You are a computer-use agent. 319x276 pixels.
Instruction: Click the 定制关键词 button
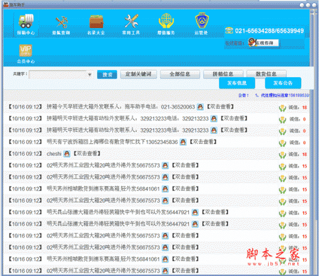click(138, 74)
